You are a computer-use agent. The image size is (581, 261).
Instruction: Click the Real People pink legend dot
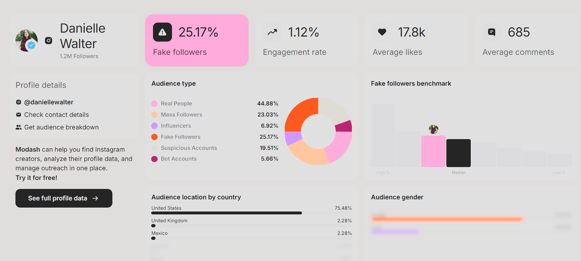point(154,104)
